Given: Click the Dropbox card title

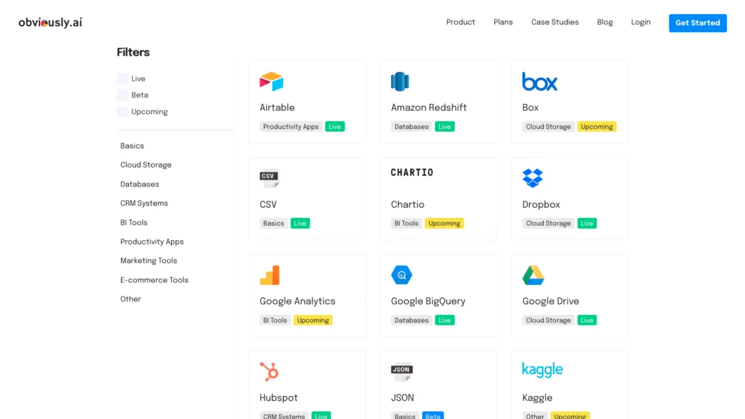Looking at the screenshot, I should click(x=541, y=205).
